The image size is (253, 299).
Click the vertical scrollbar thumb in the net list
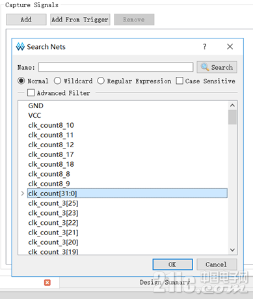click(232, 117)
